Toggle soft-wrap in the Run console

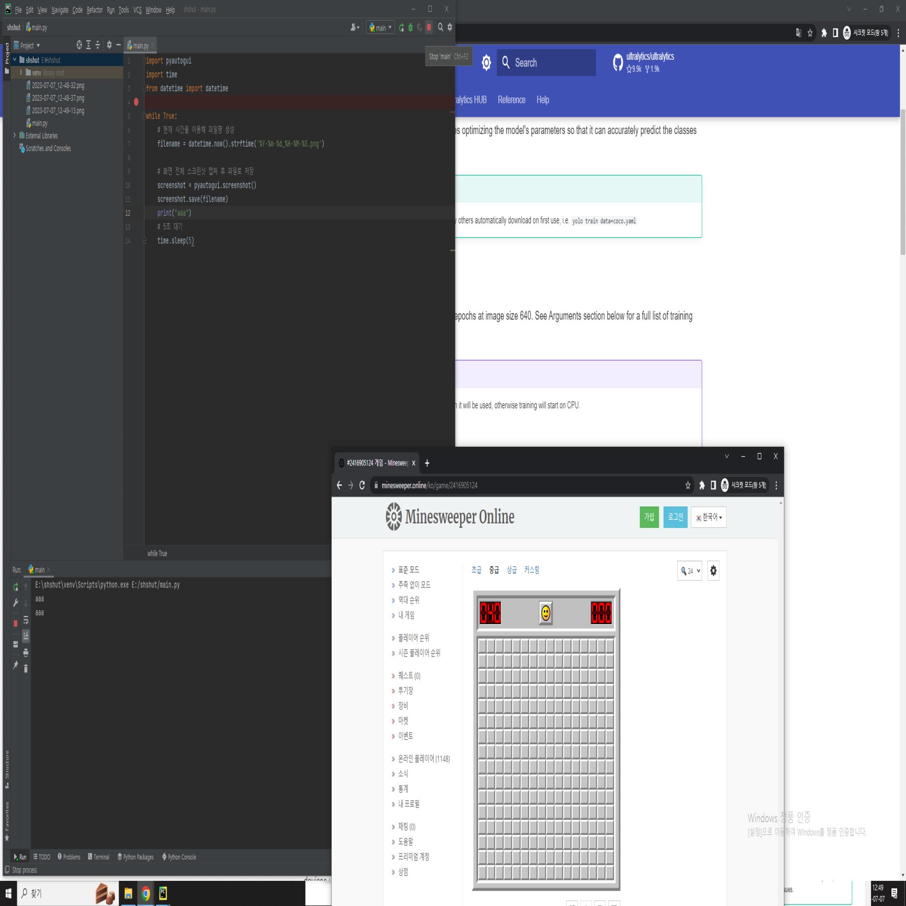[26, 620]
